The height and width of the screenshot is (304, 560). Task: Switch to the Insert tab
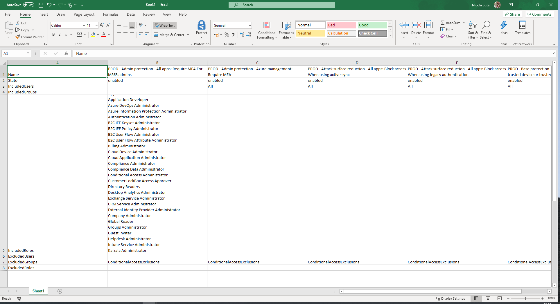[x=43, y=14]
